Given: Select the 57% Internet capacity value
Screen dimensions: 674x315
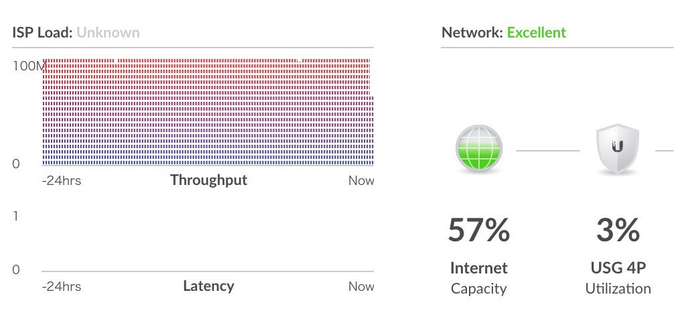Looking at the screenshot, I should 479,230.
